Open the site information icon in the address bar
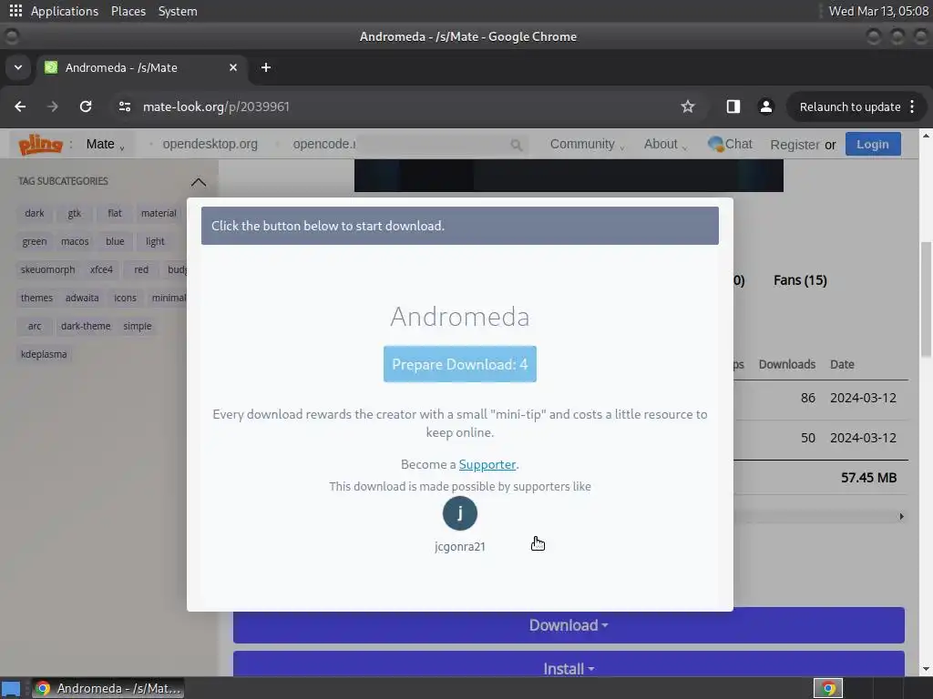 pos(124,106)
